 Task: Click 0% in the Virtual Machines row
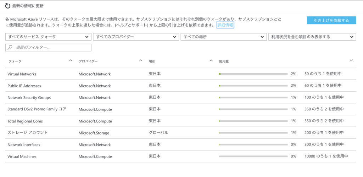coord(294,156)
